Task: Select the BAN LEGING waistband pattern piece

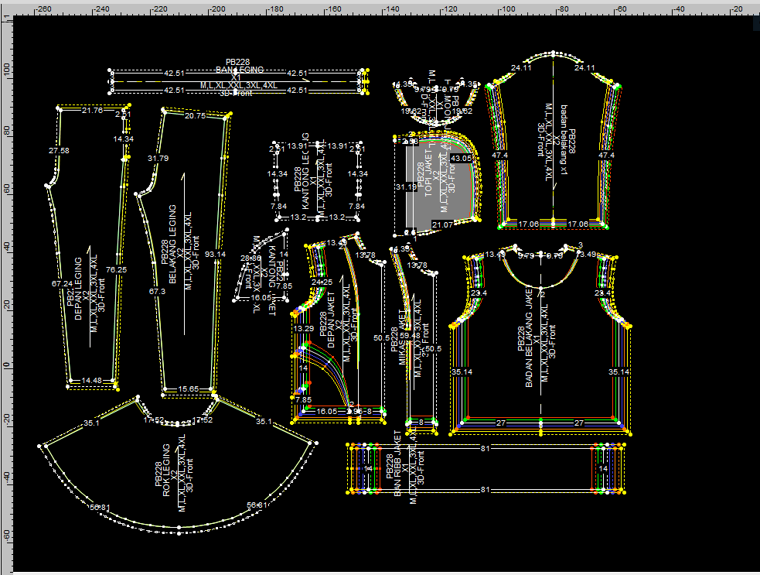Action: [236, 80]
